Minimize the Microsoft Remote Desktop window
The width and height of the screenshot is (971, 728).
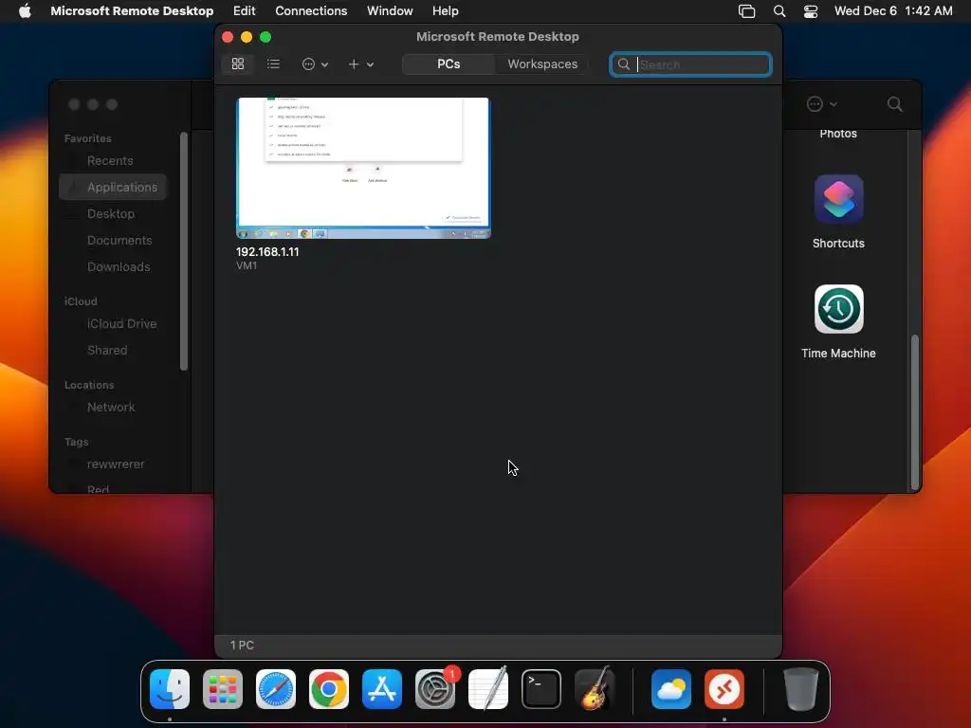247,37
